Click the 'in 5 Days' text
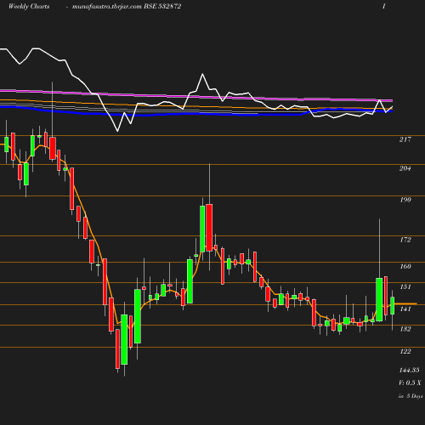Screen dimensions: 425x425 click(x=411, y=396)
